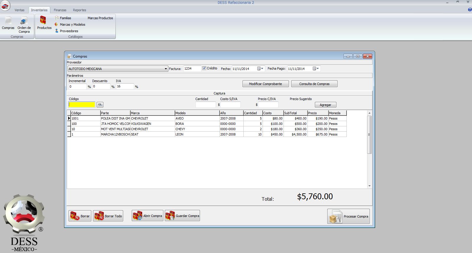Open Orden de Compra icon
The width and height of the screenshot is (472, 253).
(24, 25)
